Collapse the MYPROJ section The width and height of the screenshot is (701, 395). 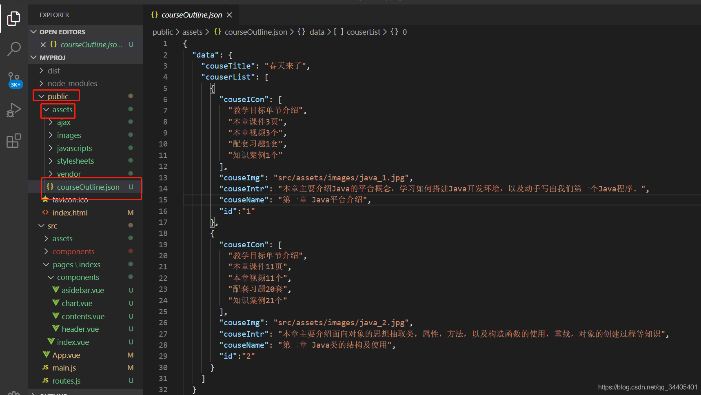click(33, 58)
